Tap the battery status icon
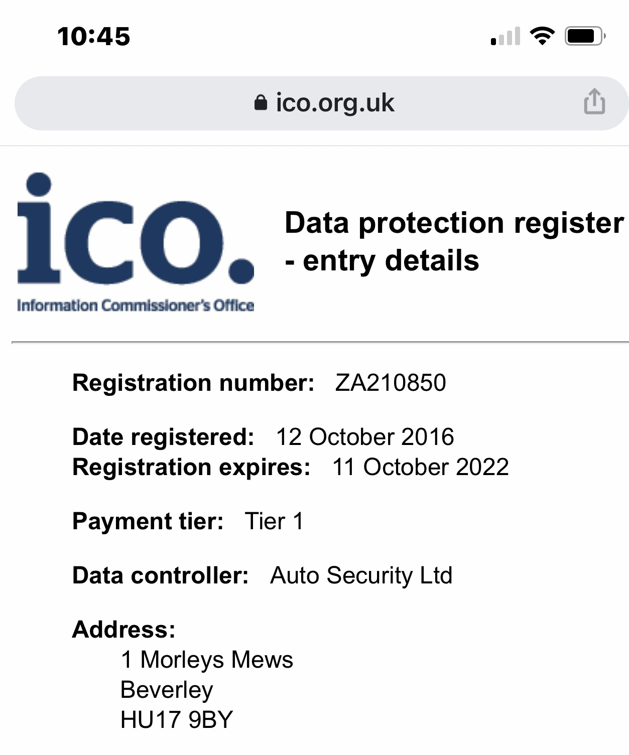 tap(584, 36)
